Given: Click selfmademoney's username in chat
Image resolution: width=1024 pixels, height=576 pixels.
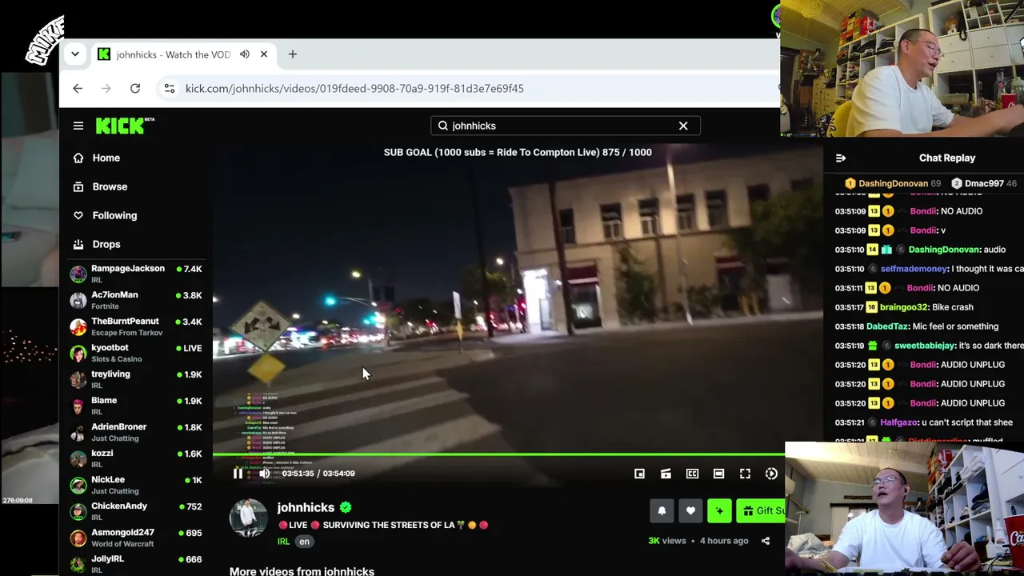Looking at the screenshot, I should [914, 269].
